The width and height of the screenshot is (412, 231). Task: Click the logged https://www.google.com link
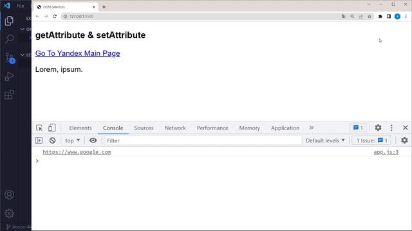(77, 152)
